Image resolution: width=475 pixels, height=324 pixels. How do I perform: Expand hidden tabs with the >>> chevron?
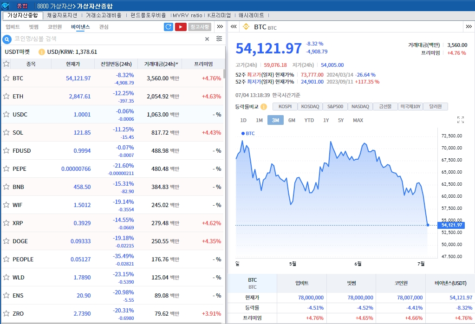(220, 26)
